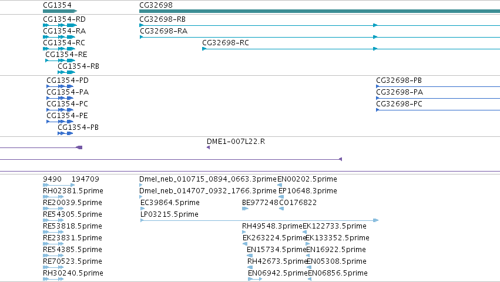Viewport: 500px width, 282px height.
Task: Select the CG32698 gene label
Action: tap(156, 5)
